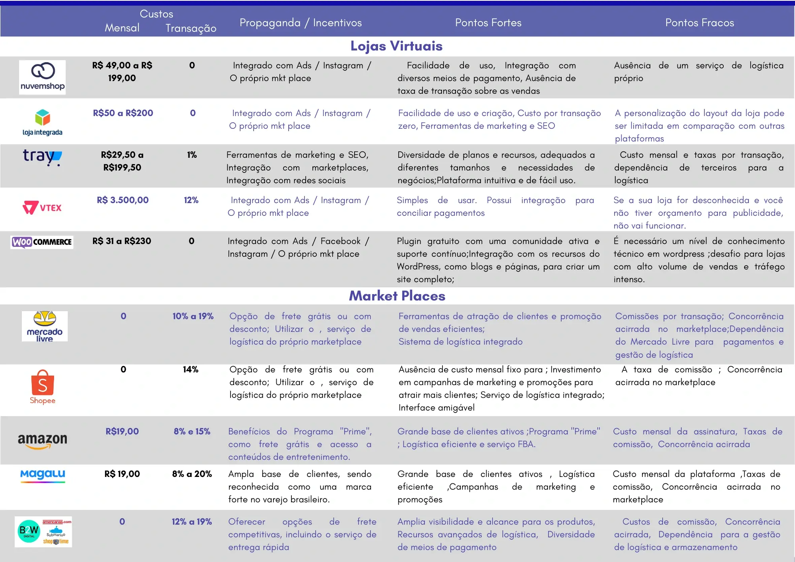This screenshot has width=795, height=562.
Task: Select Tray price R$29,50 a R$199,50
Action: point(122,161)
